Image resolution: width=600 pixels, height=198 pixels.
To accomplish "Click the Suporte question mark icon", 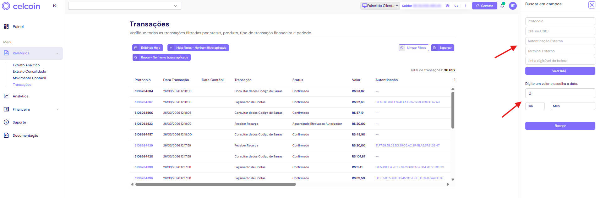I will point(6,122).
